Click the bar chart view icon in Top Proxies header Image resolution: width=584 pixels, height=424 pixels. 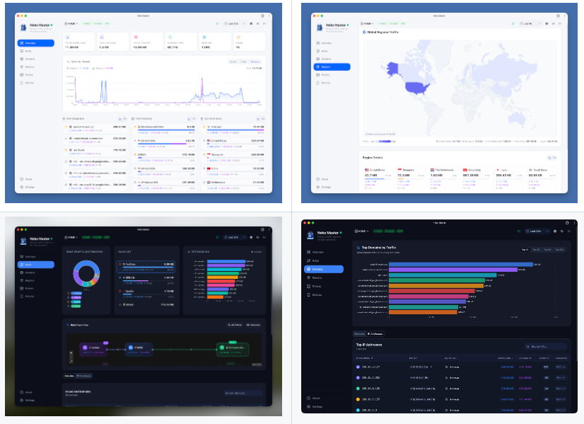click(189, 119)
